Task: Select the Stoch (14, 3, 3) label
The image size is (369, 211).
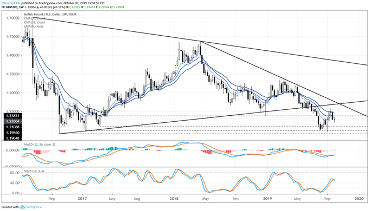Action: click(34, 172)
